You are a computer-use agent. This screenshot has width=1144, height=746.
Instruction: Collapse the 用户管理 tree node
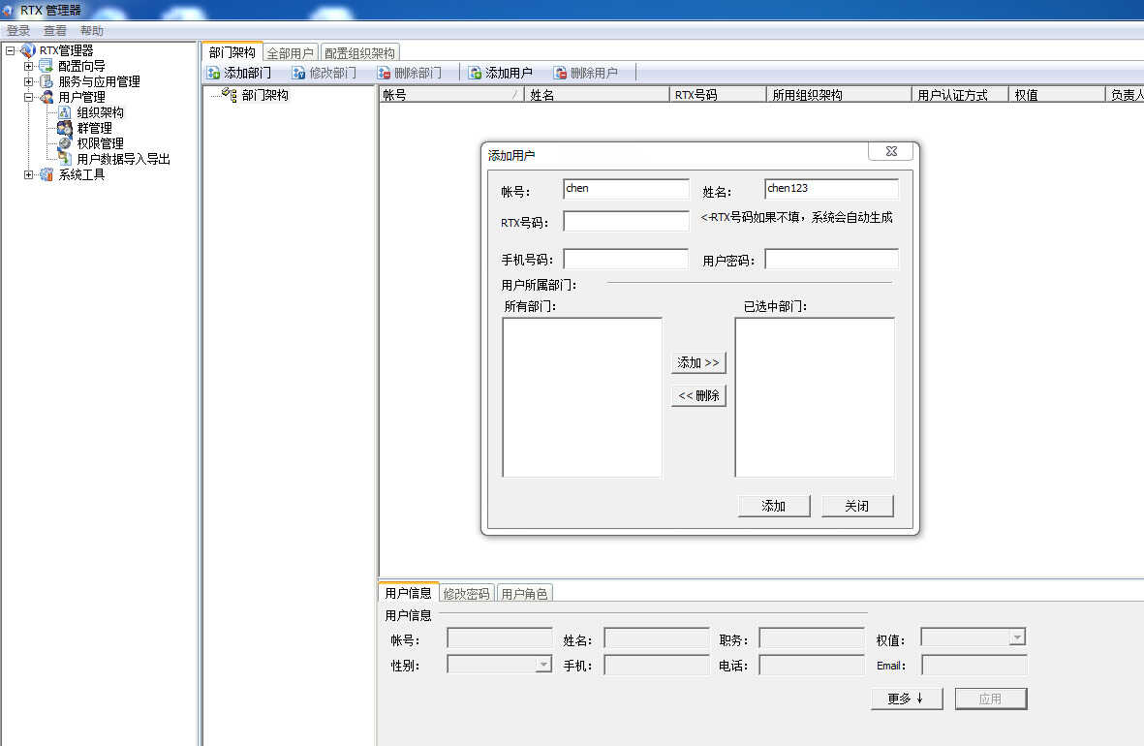[x=28, y=96]
